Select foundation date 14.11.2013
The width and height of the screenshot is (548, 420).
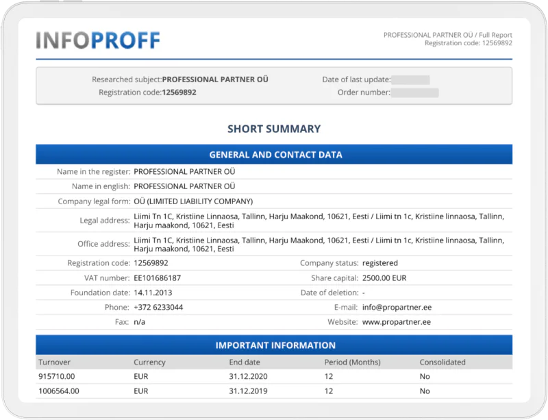pyautogui.click(x=153, y=293)
